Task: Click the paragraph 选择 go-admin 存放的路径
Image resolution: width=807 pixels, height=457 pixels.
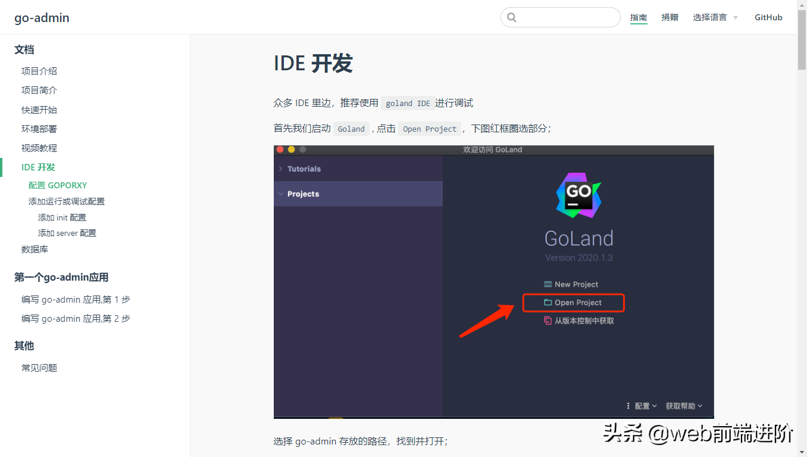Action: 361,441
